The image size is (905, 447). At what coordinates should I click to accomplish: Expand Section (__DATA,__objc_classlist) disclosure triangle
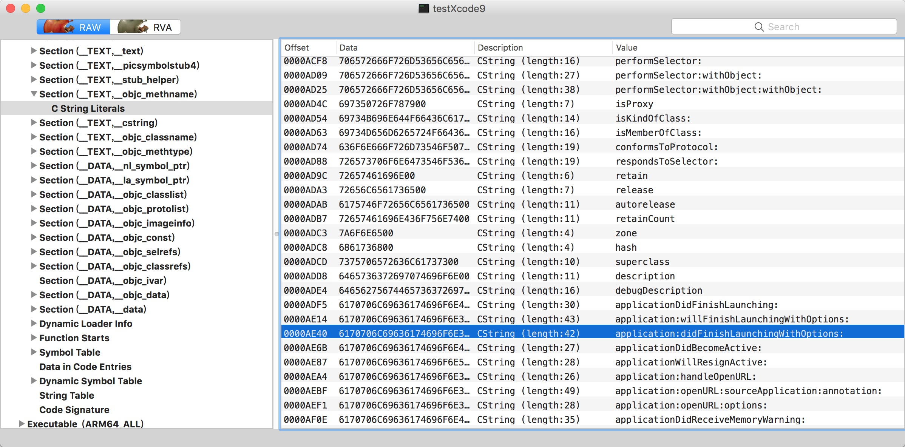34,194
